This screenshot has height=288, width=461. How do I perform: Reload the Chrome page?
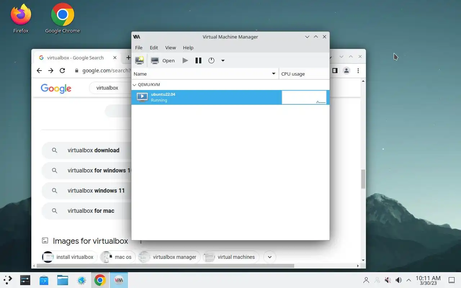[62, 71]
